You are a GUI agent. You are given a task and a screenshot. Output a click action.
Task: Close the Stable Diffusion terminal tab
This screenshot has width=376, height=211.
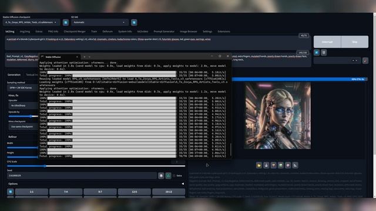point(77,57)
